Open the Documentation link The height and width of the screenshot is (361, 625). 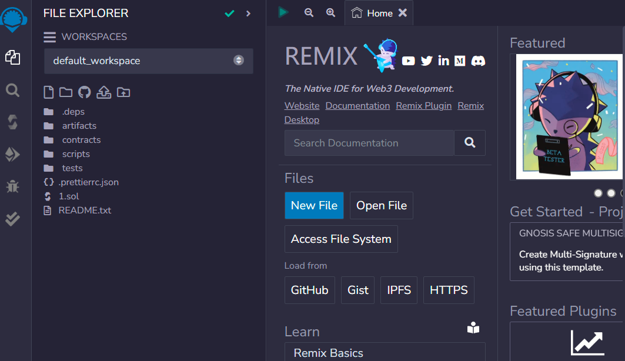pyautogui.click(x=357, y=106)
